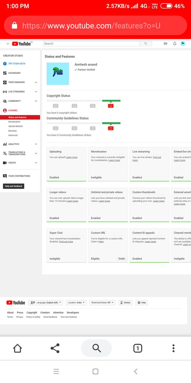Click the Channel person icon
The image size is (191, 383).
[5, 110]
